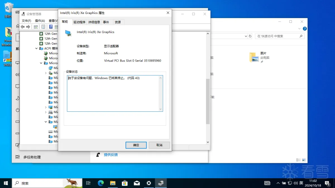Select 多任务处理 in Settings sidebar
335x188 pixels.
pyautogui.click(x=32, y=157)
